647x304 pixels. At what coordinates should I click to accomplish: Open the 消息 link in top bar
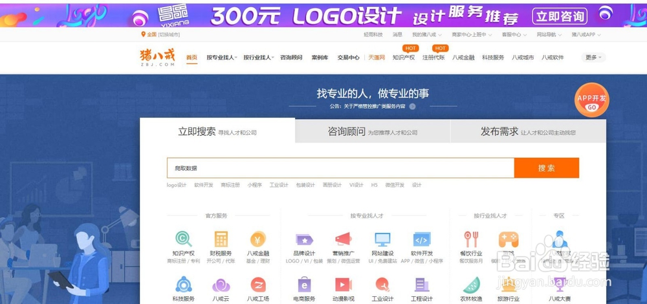click(397, 35)
